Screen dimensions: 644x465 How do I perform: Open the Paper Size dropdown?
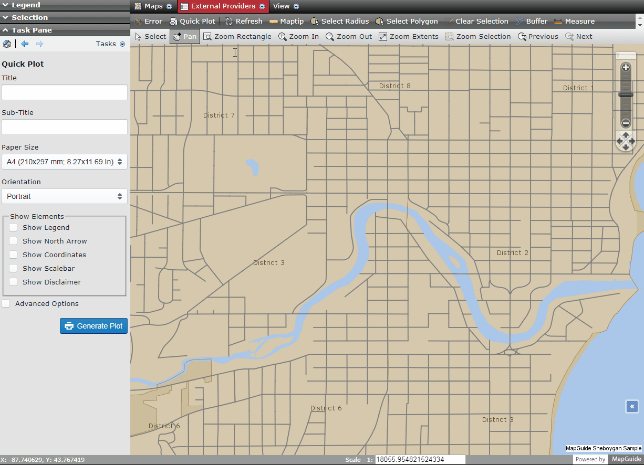tap(64, 161)
